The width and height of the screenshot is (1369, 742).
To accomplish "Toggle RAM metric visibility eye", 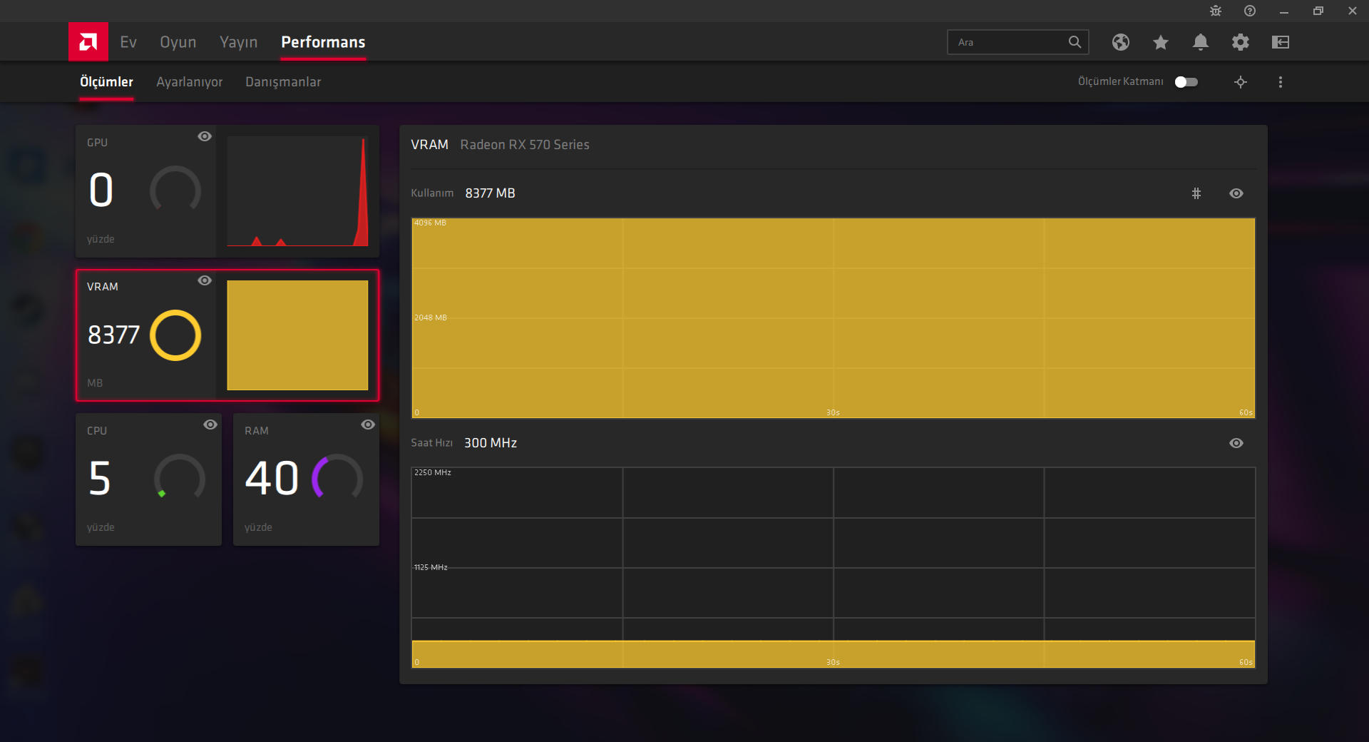I will [368, 425].
